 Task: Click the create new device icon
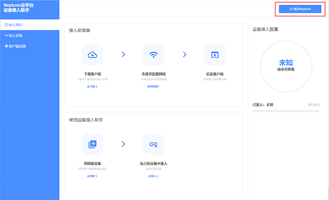coord(92,144)
